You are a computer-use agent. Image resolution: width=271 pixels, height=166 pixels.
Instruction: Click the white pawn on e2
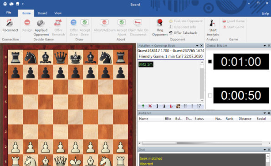click(x=75, y=147)
